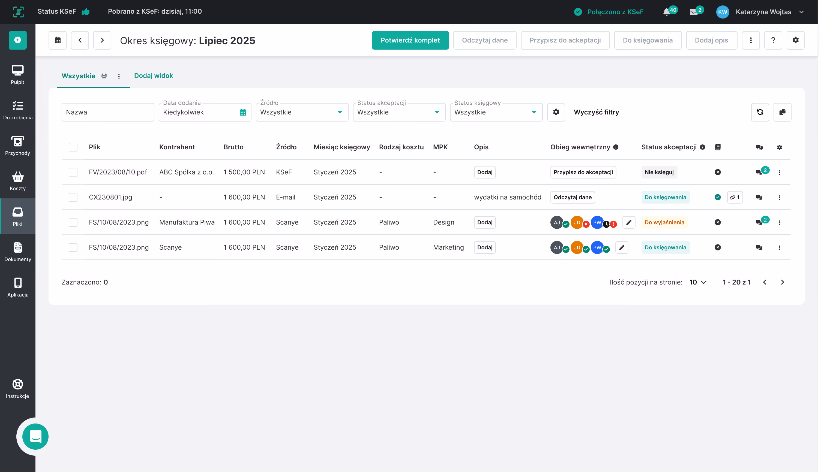
Task: Select checkbox for the Marketing MPK row
Action: coord(73,247)
